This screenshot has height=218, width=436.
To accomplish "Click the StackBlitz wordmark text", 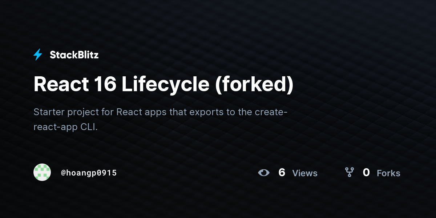I will point(74,55).
